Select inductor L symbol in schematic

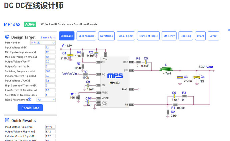coord(166,69)
